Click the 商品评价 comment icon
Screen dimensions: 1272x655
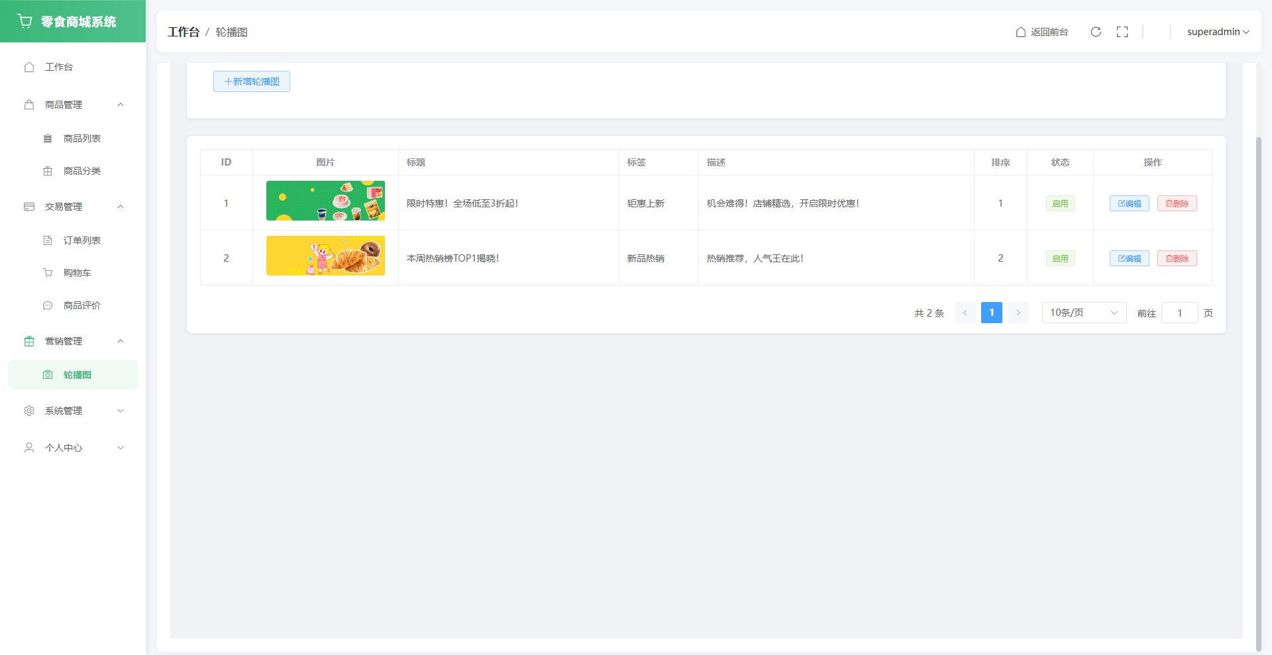click(x=48, y=305)
